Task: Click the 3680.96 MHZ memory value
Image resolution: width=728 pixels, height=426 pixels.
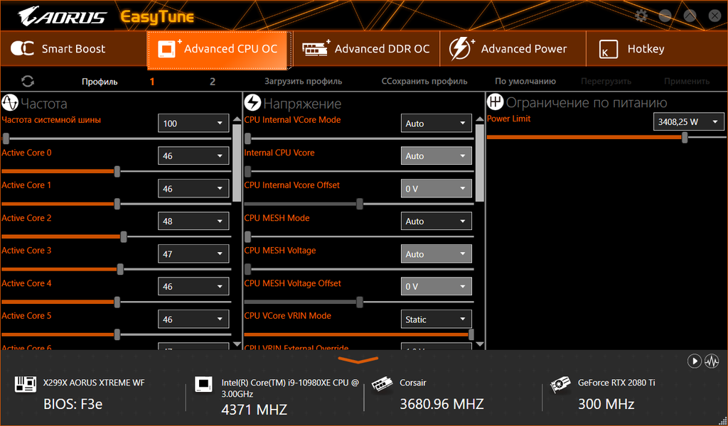Action: [441, 404]
